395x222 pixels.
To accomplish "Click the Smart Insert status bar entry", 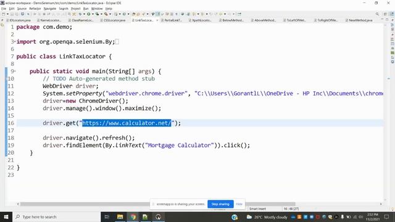I will pyautogui.click(x=257, y=208).
